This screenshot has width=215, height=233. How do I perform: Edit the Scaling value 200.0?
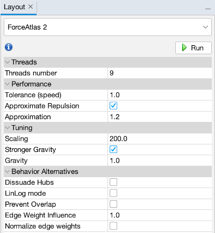coord(160,139)
